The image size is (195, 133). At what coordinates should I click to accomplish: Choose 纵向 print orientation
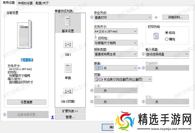[x=170, y=33]
